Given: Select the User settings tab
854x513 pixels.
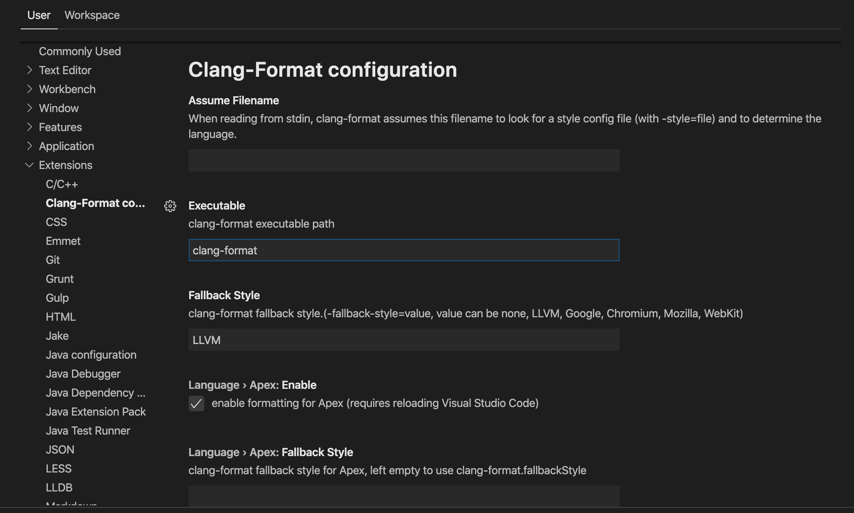Looking at the screenshot, I should click(x=39, y=15).
